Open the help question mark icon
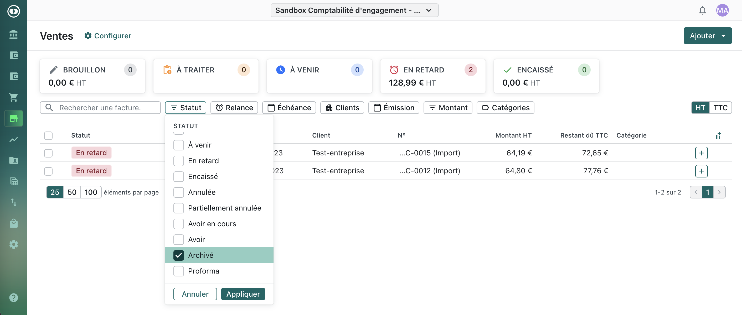 (x=13, y=297)
